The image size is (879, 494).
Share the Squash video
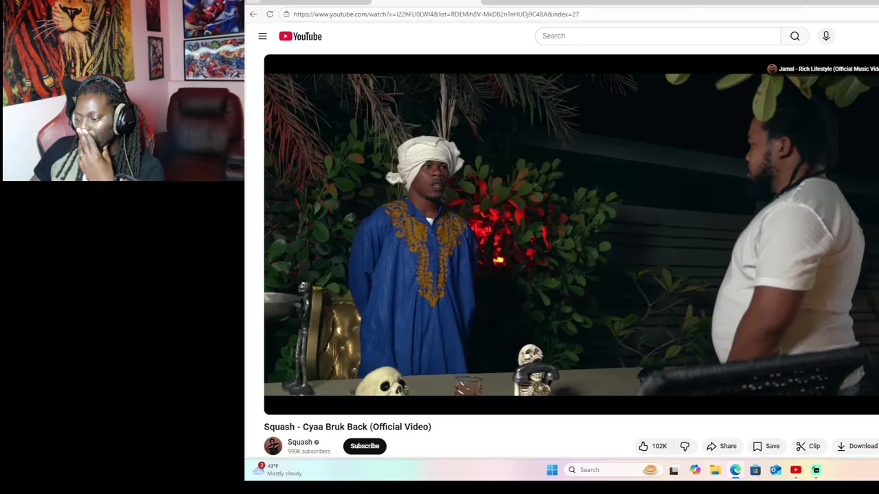click(x=722, y=446)
